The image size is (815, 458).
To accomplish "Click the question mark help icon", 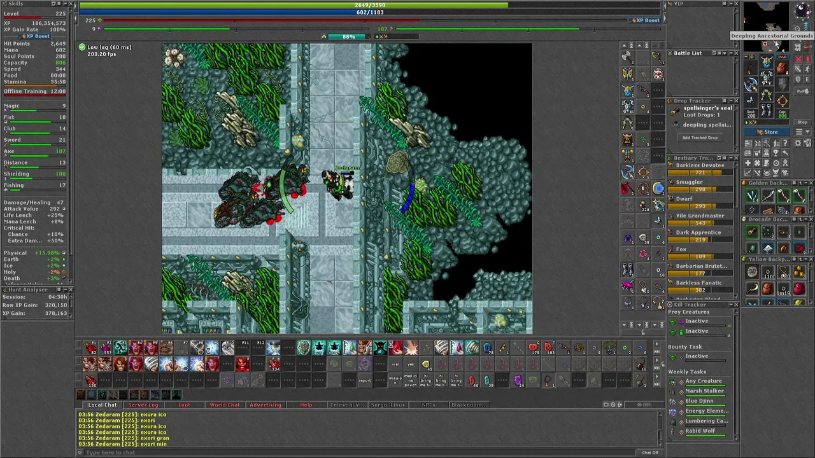I will tap(785, 143).
